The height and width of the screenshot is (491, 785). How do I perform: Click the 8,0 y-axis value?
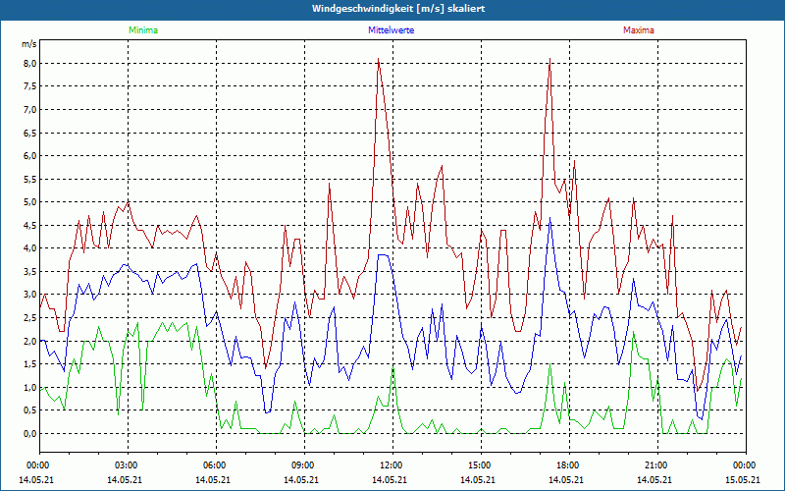pos(30,63)
